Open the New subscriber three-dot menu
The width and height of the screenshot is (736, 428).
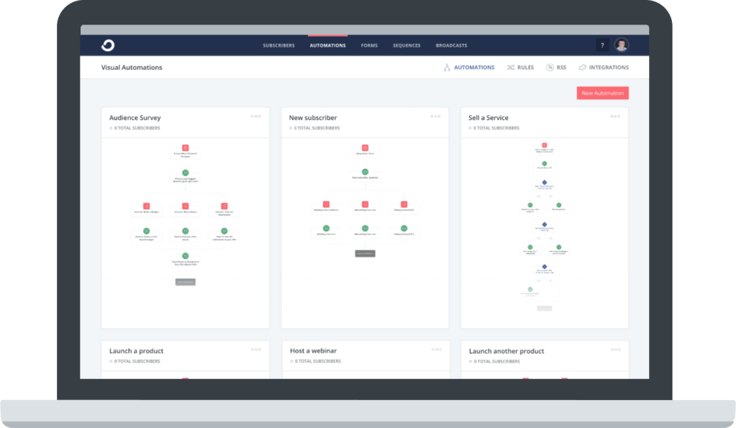coord(435,117)
